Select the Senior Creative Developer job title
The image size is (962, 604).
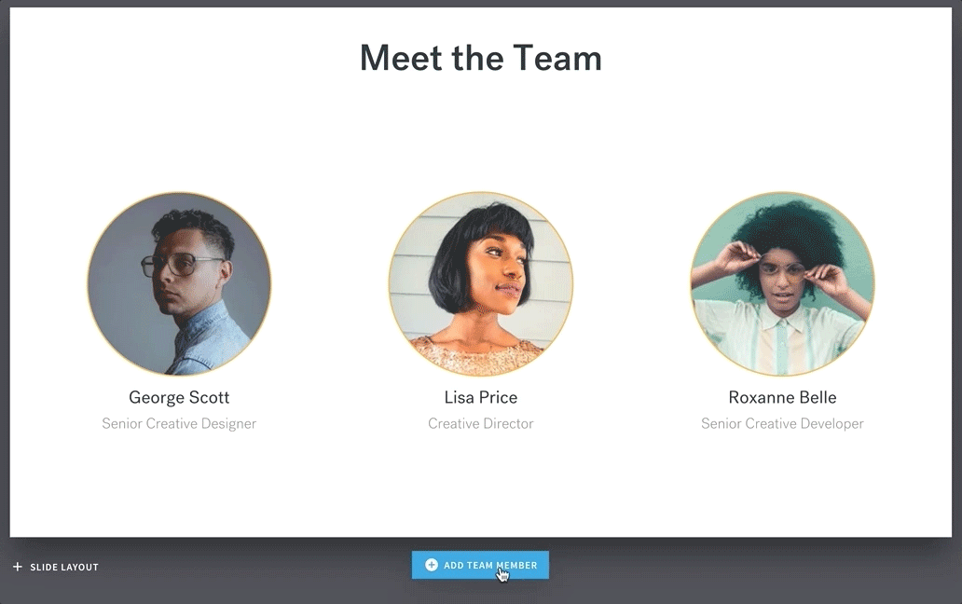click(782, 424)
